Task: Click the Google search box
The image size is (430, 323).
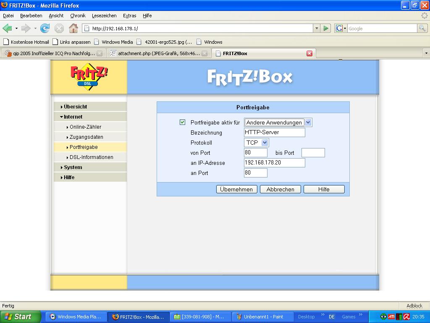Action: tap(382, 28)
